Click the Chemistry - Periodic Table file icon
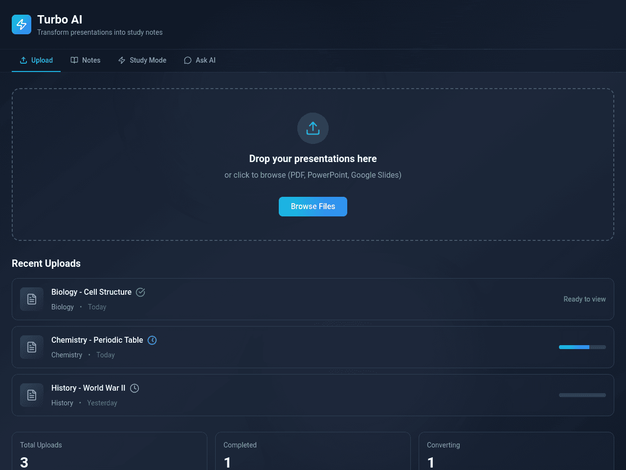This screenshot has height=470, width=626. coord(32,347)
